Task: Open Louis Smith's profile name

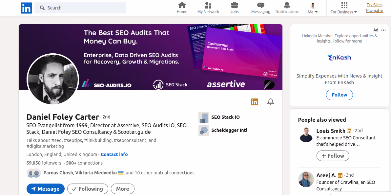Action: coord(331,131)
